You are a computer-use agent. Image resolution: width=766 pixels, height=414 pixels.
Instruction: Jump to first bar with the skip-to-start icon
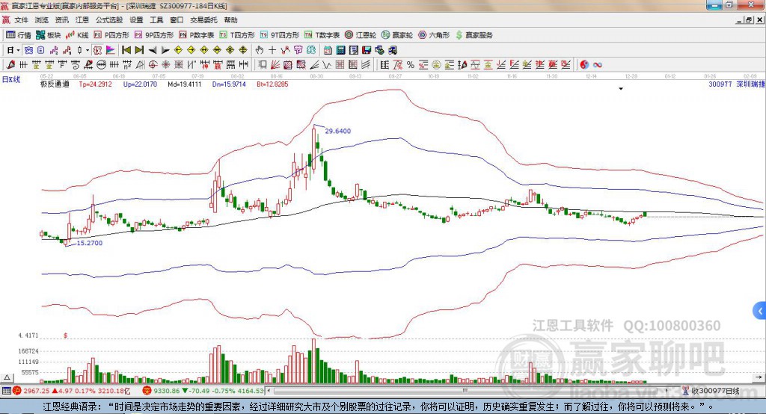click(126, 50)
